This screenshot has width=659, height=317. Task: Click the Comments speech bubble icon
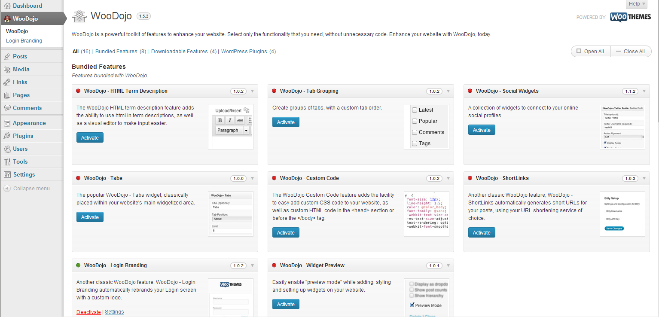coord(7,108)
